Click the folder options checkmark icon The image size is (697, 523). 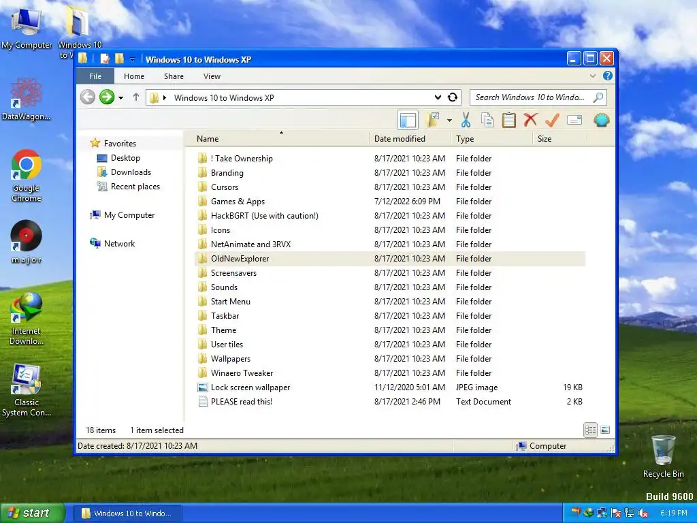click(432, 120)
